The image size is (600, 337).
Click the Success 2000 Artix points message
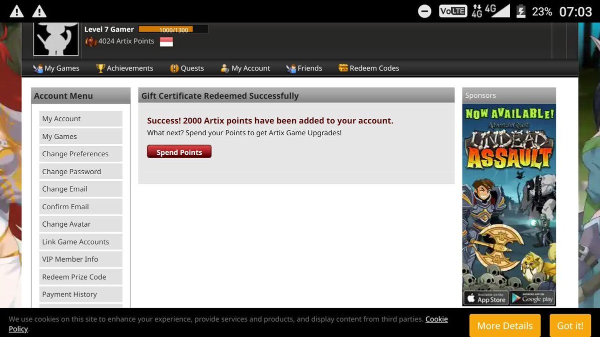point(270,121)
